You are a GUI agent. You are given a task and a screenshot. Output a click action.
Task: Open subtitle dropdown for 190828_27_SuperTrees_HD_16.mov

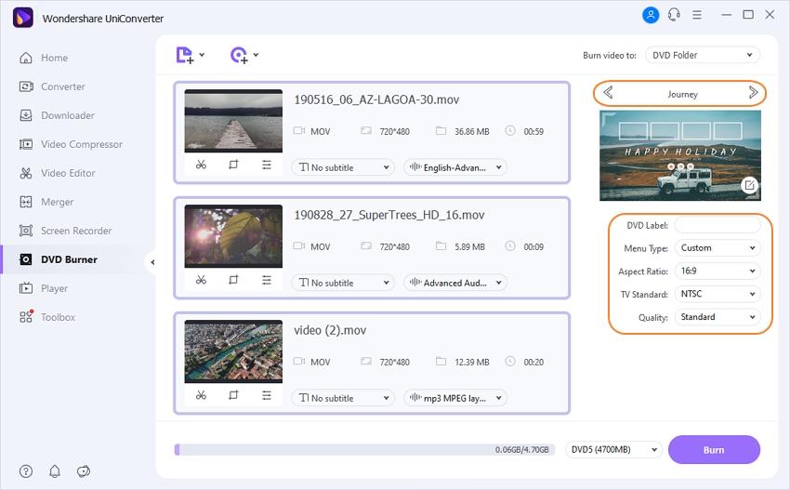tap(343, 283)
